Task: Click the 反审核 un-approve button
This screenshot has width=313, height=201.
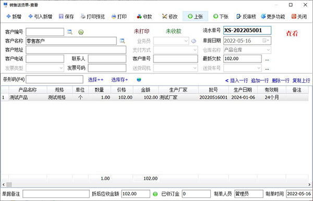Action: point(246,17)
